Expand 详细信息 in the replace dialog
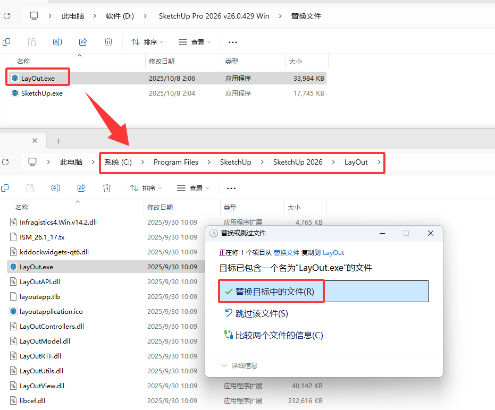 (239, 365)
